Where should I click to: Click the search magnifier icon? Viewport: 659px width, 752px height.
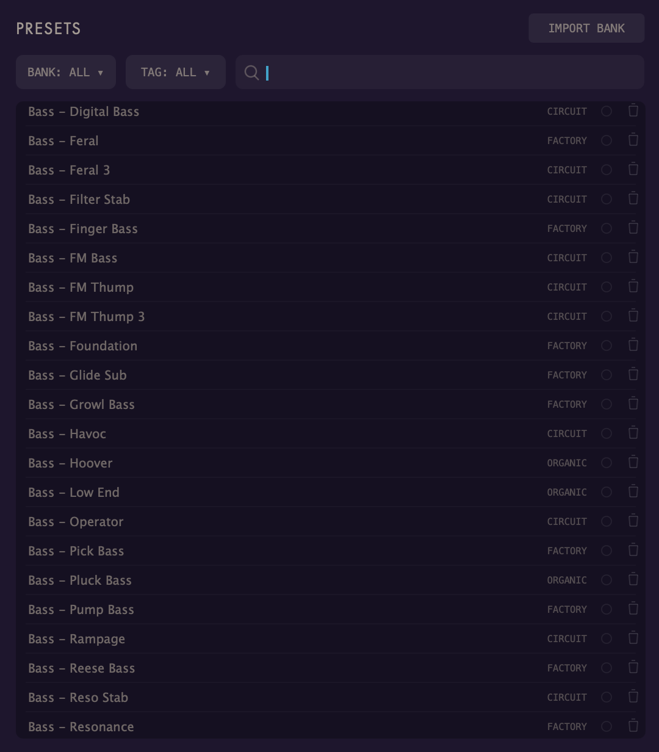click(251, 73)
